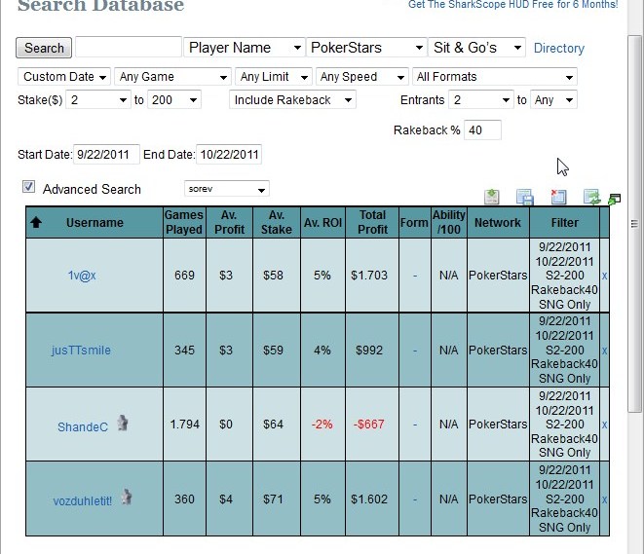Sort by the Ability /100 column header
The width and height of the screenshot is (644, 554).
point(448,222)
